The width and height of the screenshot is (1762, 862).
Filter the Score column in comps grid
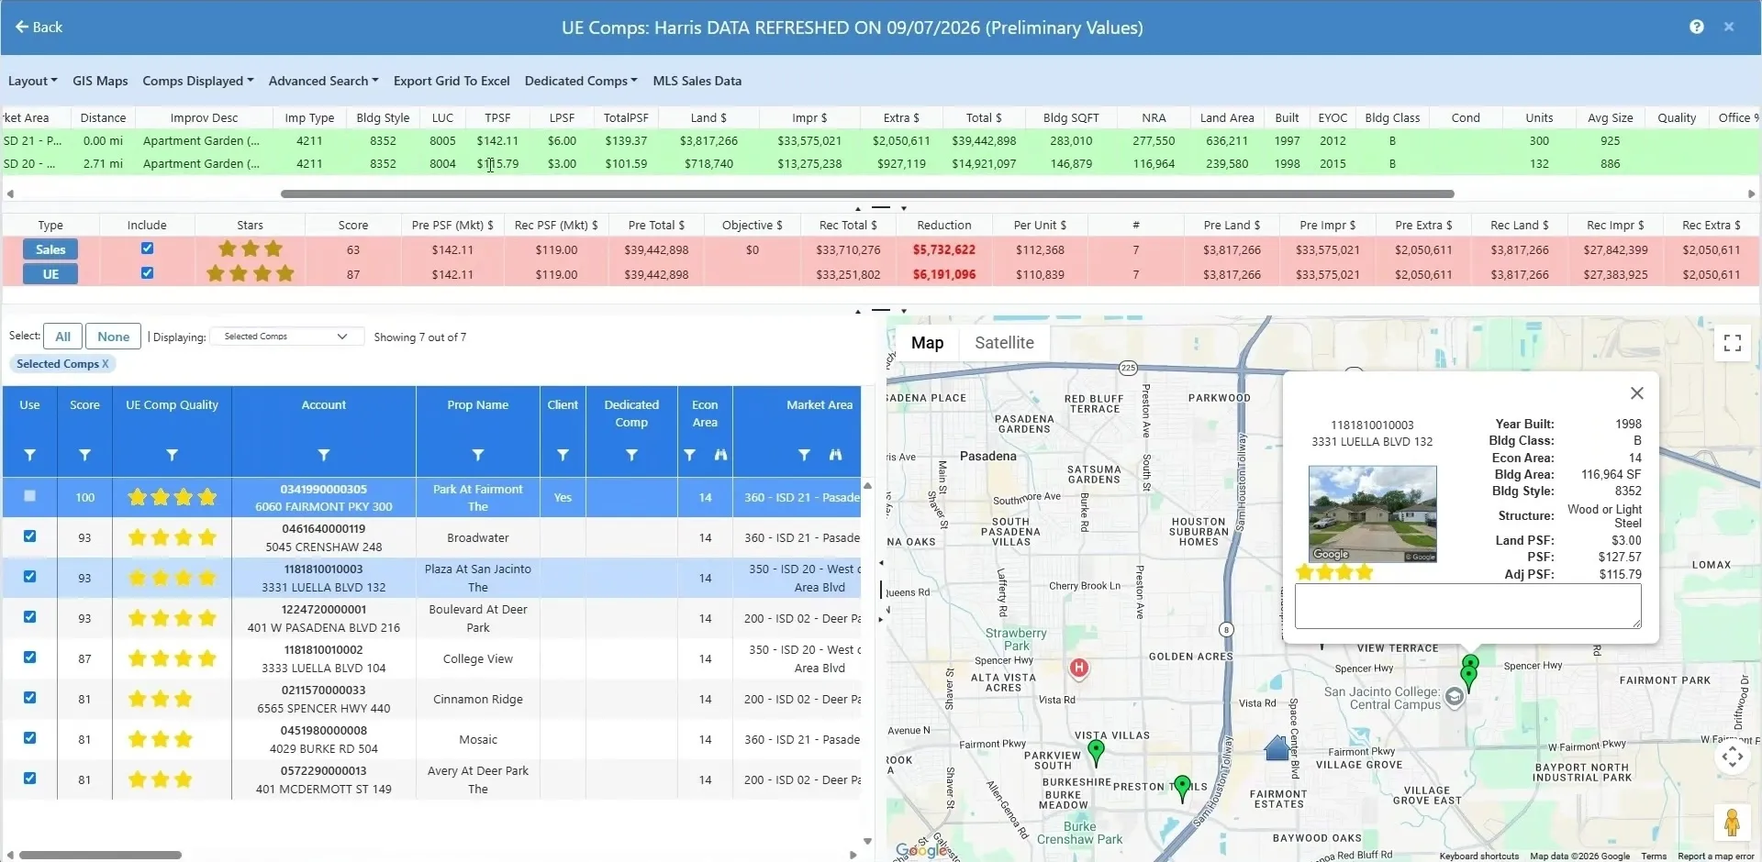tap(84, 455)
